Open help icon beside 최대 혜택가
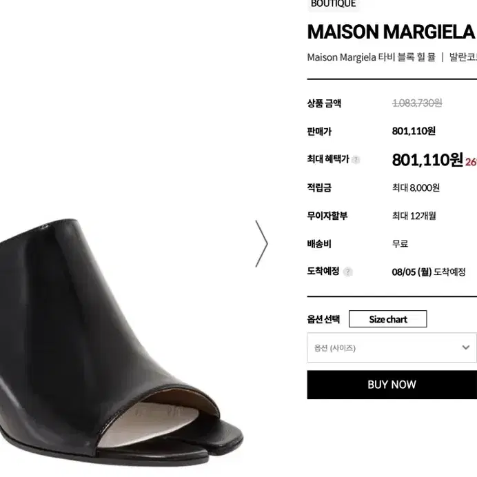 point(355,160)
